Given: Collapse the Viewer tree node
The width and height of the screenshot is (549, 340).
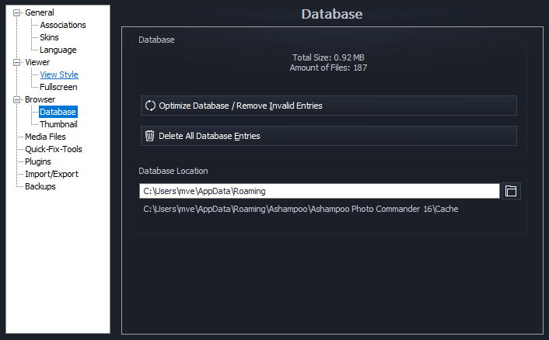Looking at the screenshot, I should 17,62.
